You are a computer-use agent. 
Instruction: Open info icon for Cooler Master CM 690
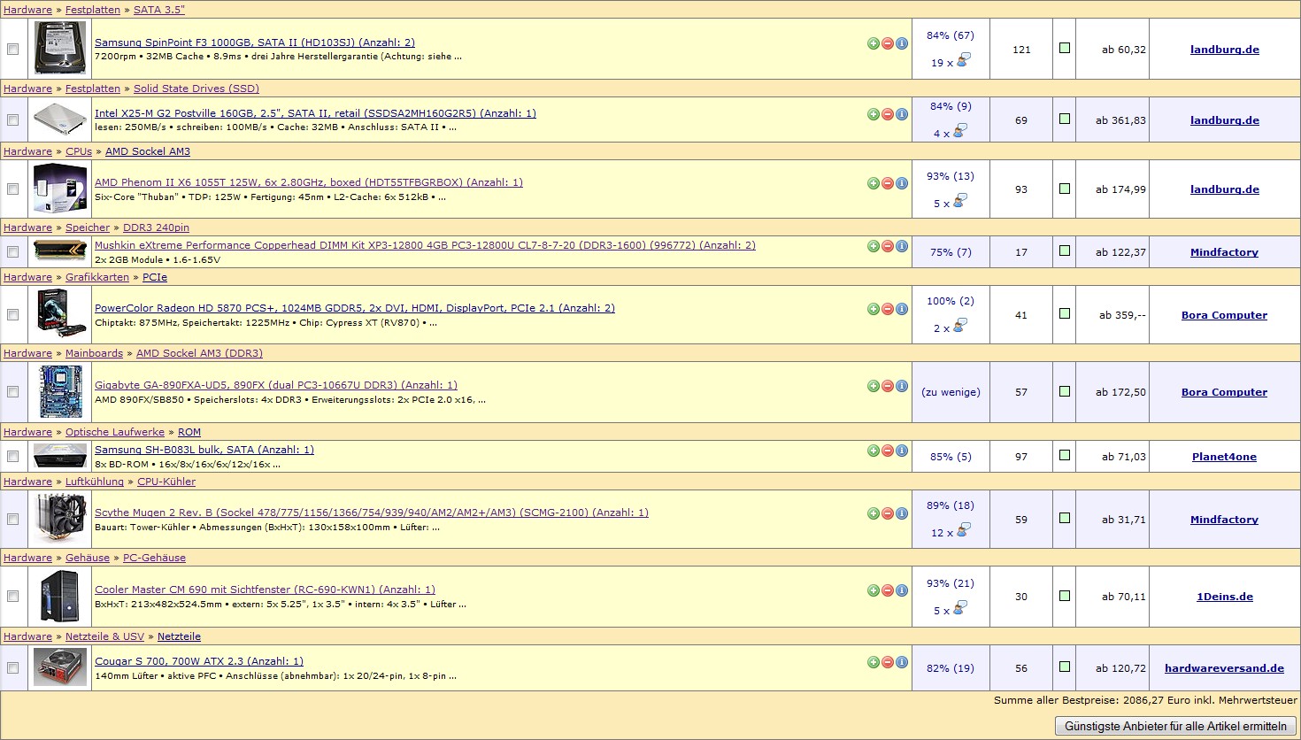902,590
